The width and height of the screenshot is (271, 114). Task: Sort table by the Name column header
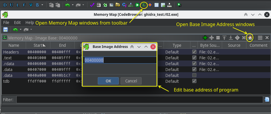(x=14, y=45)
